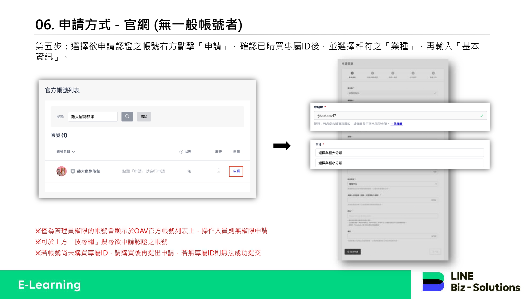This screenshot has width=532, height=299.
Task: Sort by 帳號名稱 column chevron
Action: [x=74, y=152]
